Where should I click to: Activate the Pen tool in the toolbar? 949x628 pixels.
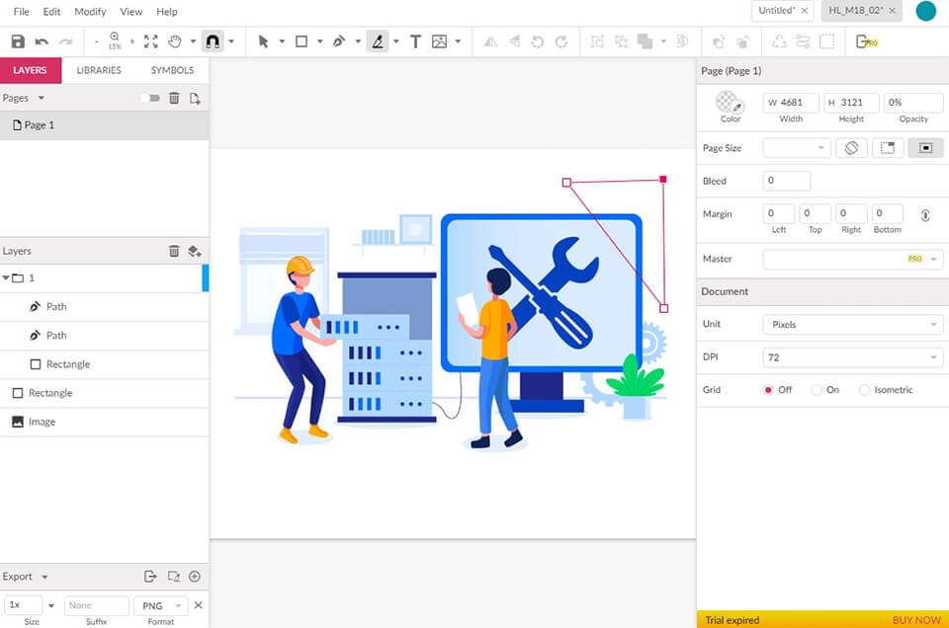pos(339,41)
